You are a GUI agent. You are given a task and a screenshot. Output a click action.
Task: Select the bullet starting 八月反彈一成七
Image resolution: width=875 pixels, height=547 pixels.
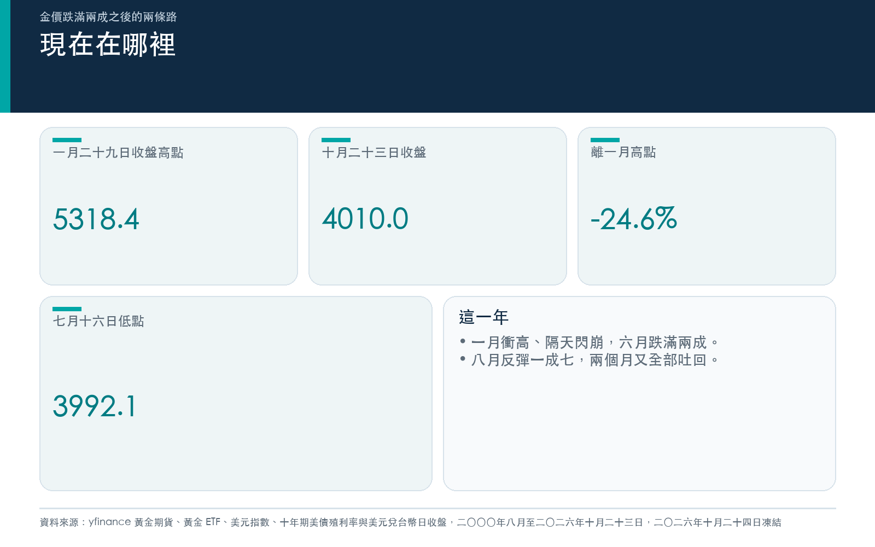tap(589, 360)
